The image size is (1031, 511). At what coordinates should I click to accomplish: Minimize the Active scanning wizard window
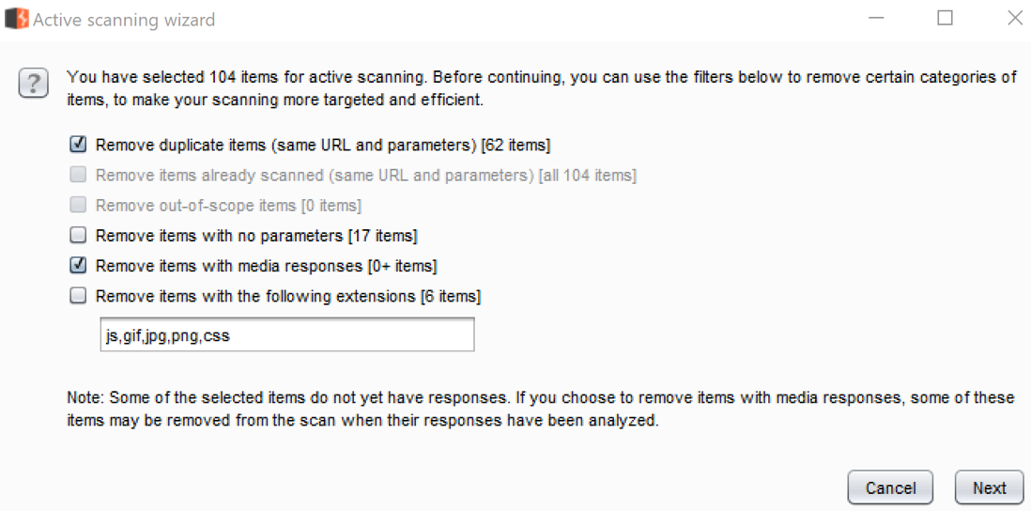(x=875, y=19)
